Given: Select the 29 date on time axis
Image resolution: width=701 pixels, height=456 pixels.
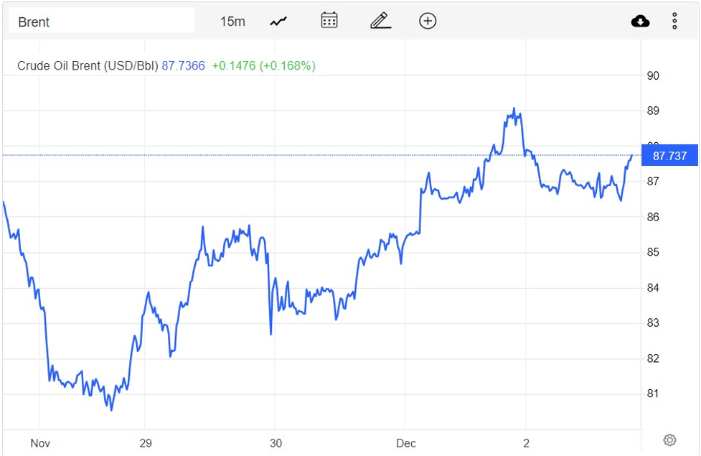Looking at the screenshot, I should (146, 443).
